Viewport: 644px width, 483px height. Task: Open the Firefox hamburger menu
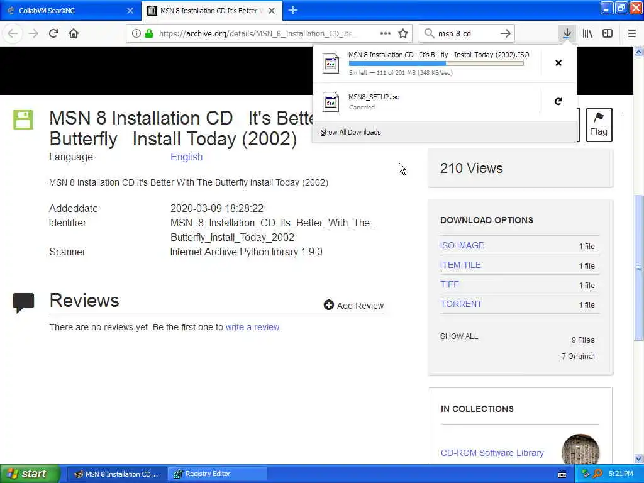tap(631, 33)
